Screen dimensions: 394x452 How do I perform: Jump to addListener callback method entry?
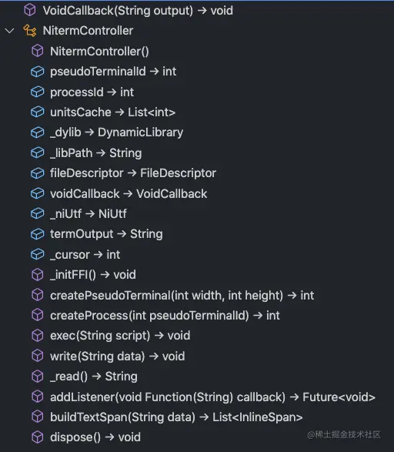(212, 397)
